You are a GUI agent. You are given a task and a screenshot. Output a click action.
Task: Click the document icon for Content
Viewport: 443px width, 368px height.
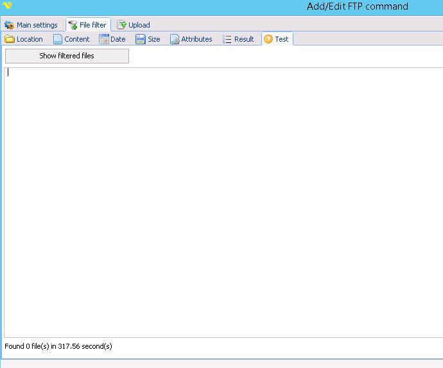pos(58,39)
